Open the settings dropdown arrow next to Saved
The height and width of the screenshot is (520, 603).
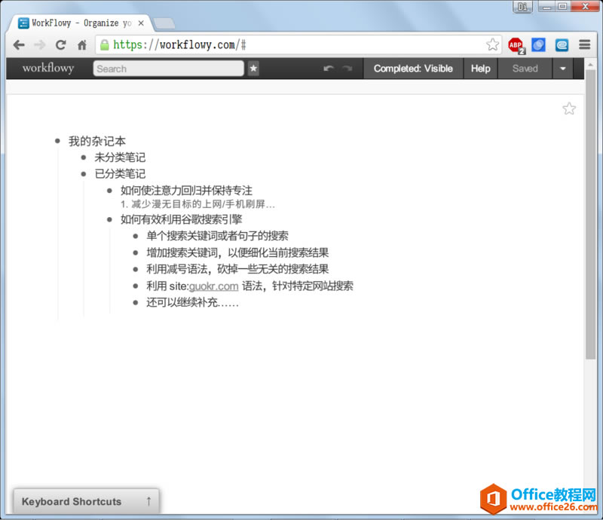tap(562, 69)
